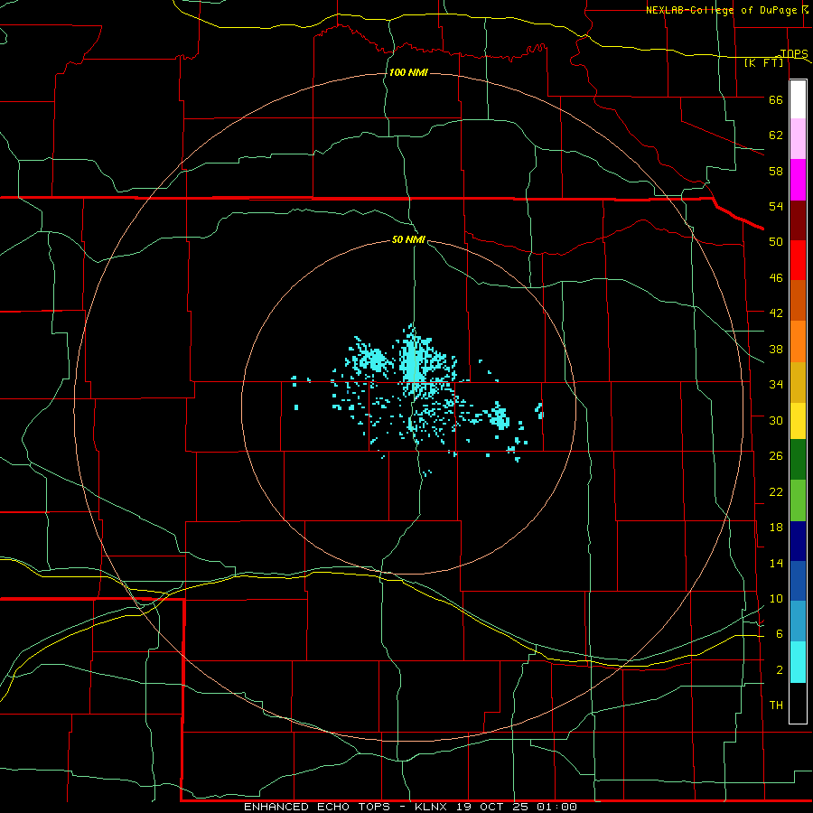The height and width of the screenshot is (813, 813).
Task: Select the magenta legend color band
Action: coord(798,180)
